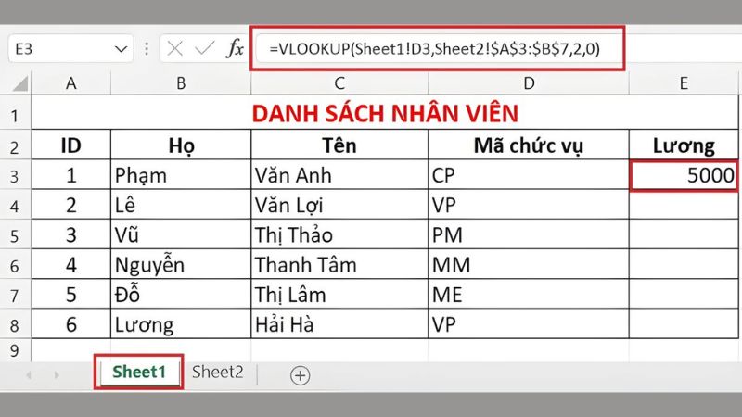Viewport: 742px width, 417px height.
Task: Select row 2 header
Action: click(15, 145)
